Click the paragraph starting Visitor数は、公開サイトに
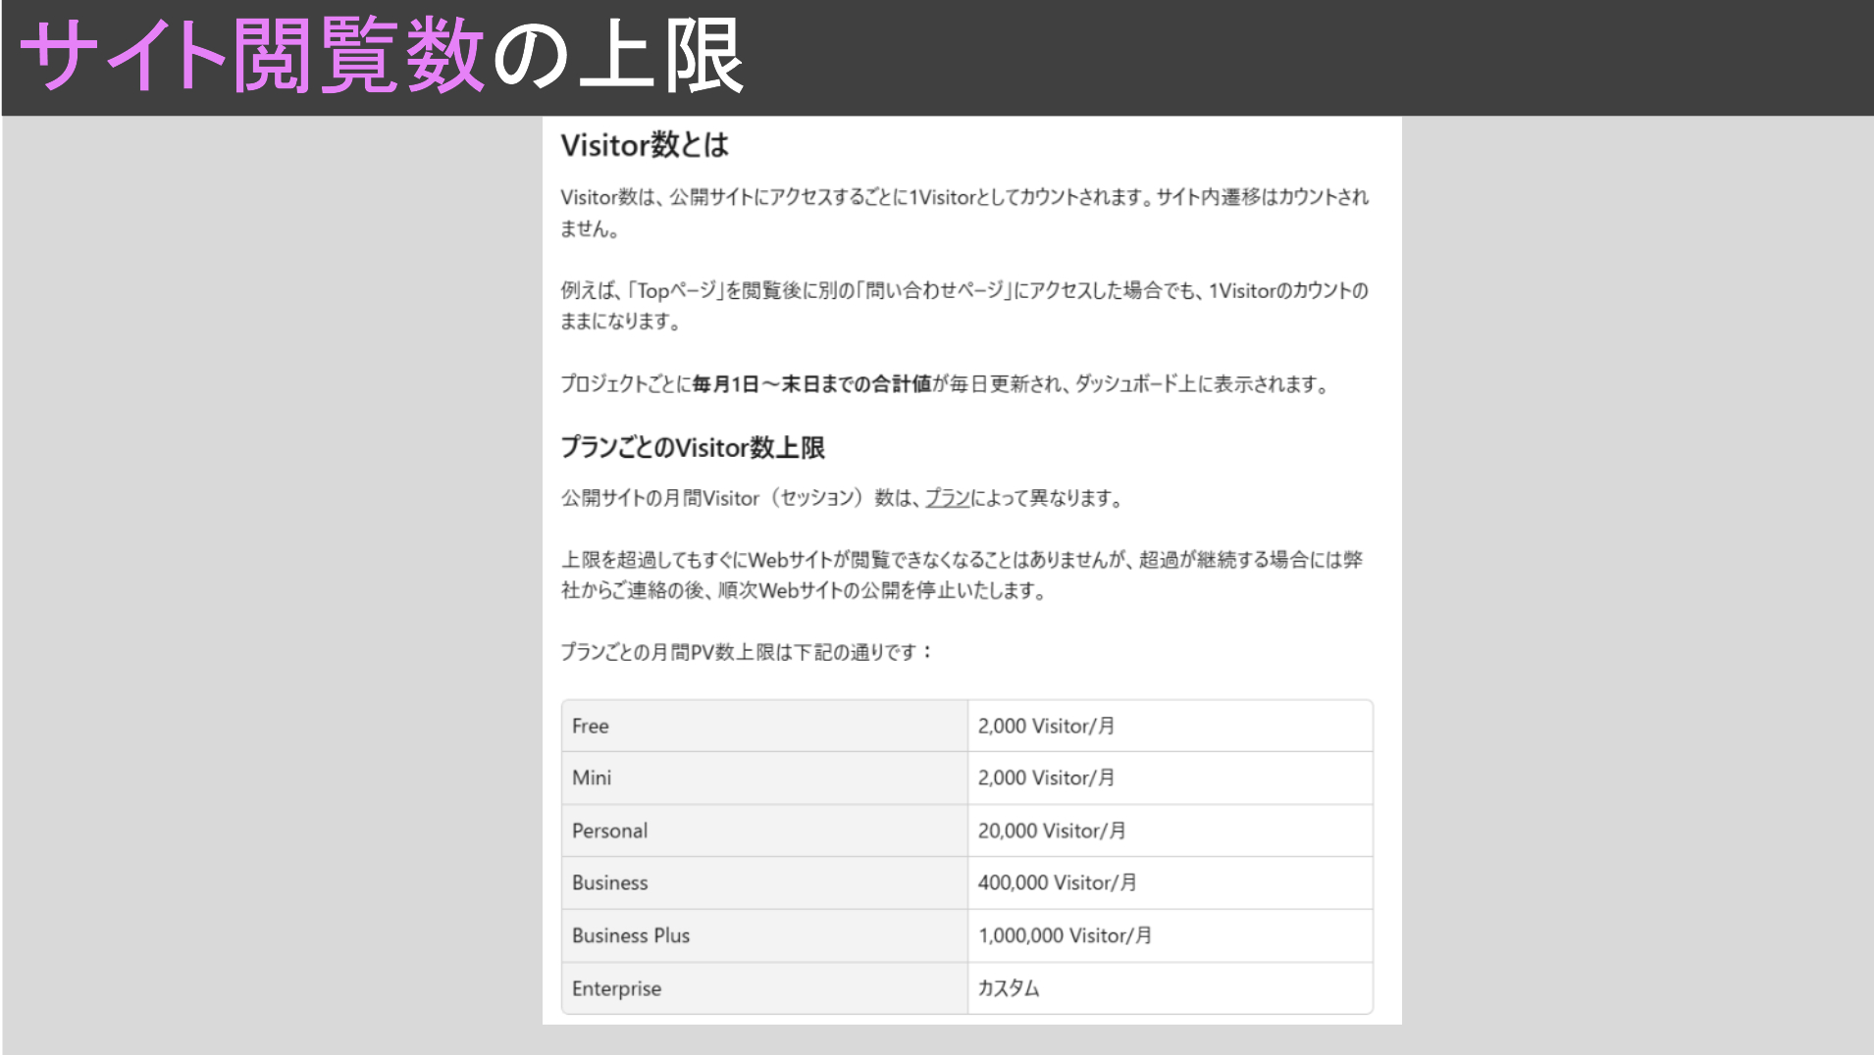Screen dimensions: 1874x1055 964,213
